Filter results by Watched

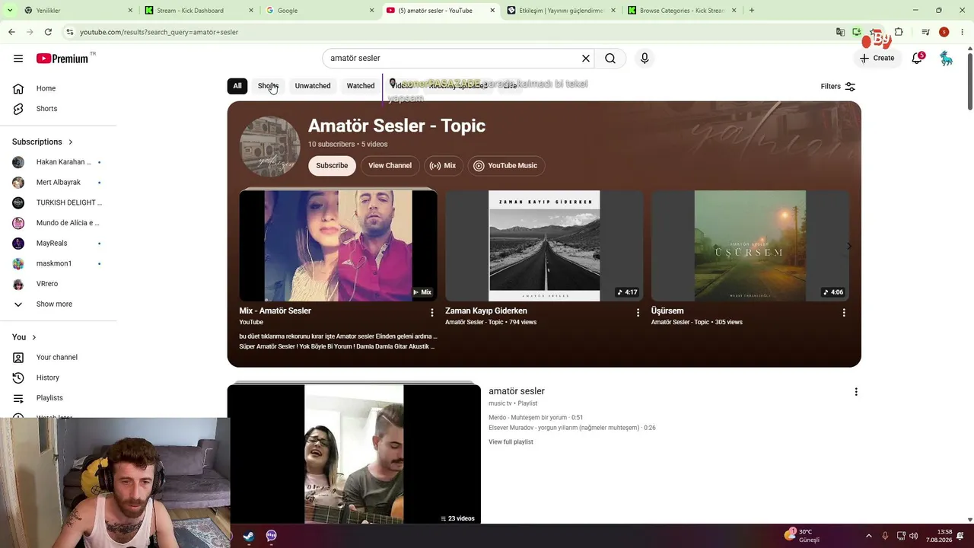pyautogui.click(x=361, y=86)
